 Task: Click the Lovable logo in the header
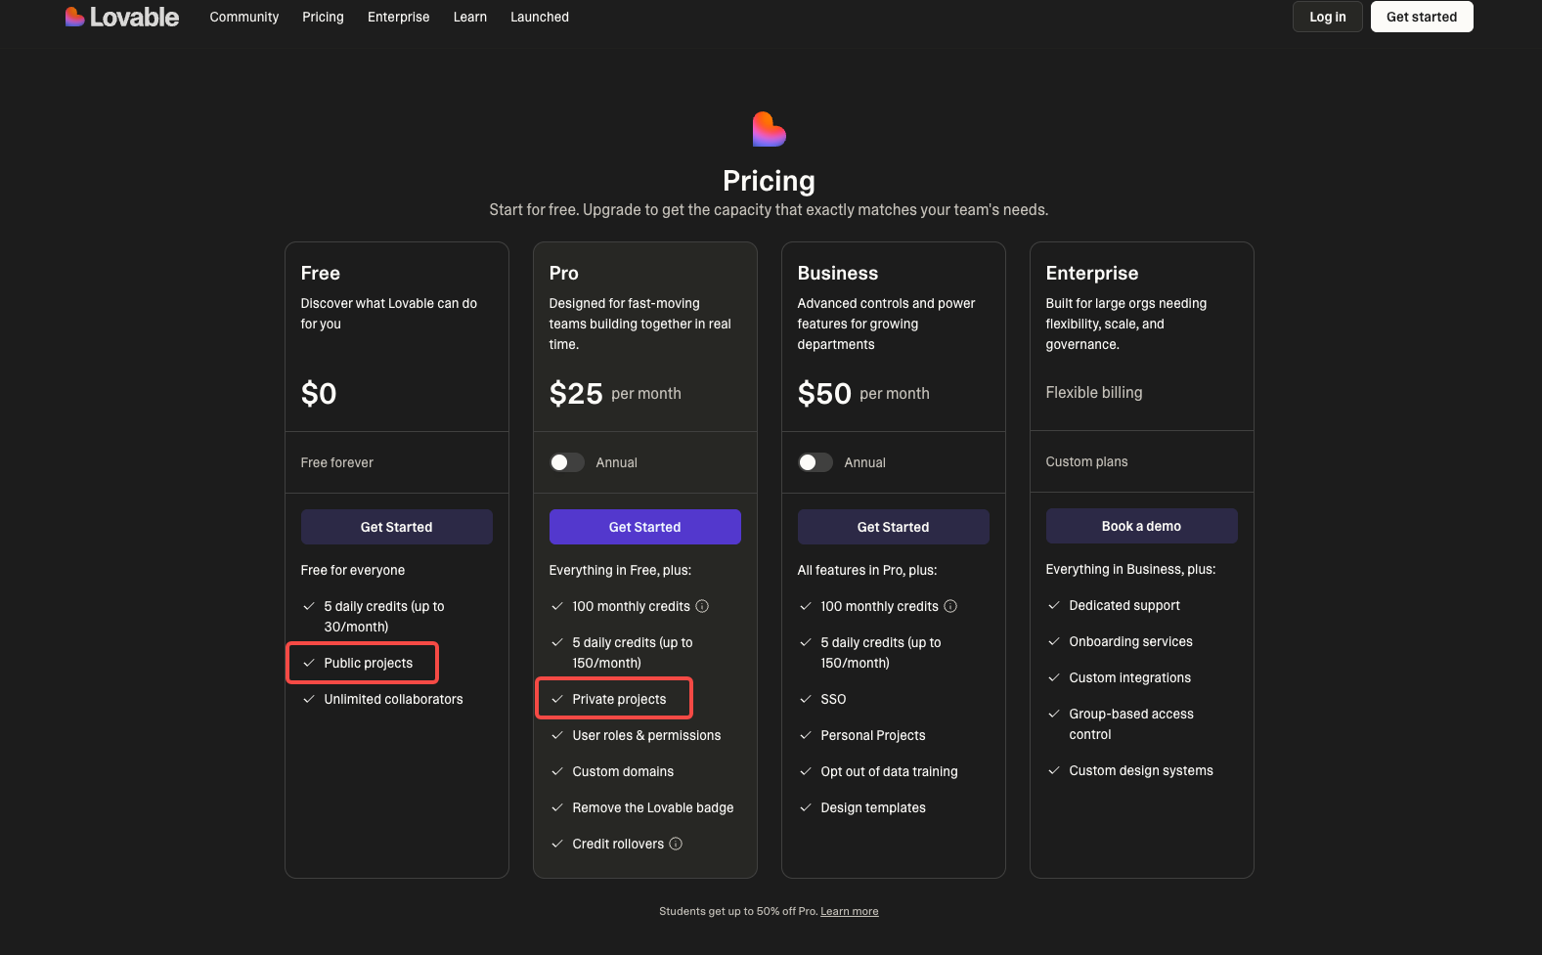coord(122,17)
